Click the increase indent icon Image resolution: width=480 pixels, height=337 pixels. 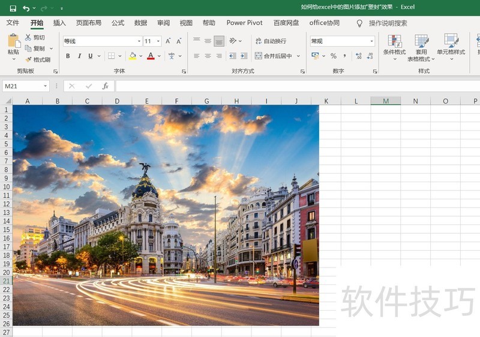click(x=244, y=56)
